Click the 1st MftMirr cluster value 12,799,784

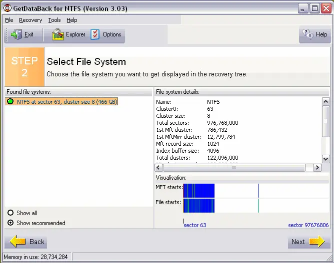[221, 137]
